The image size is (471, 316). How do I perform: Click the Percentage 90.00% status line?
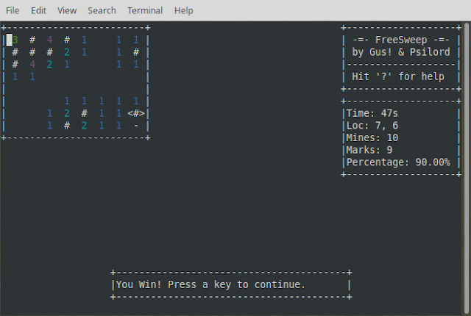398,162
